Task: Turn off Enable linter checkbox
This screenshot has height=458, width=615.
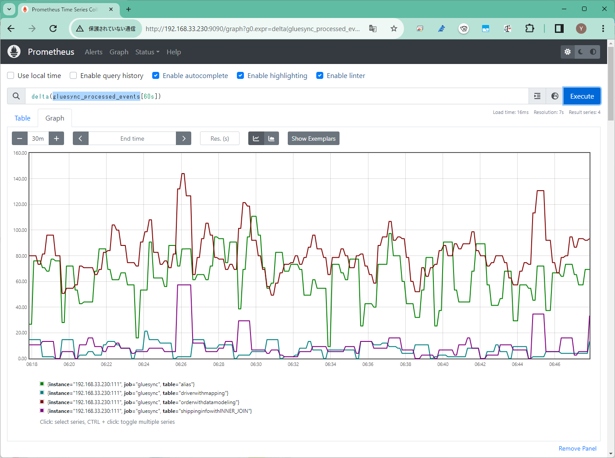Action: 320,75
